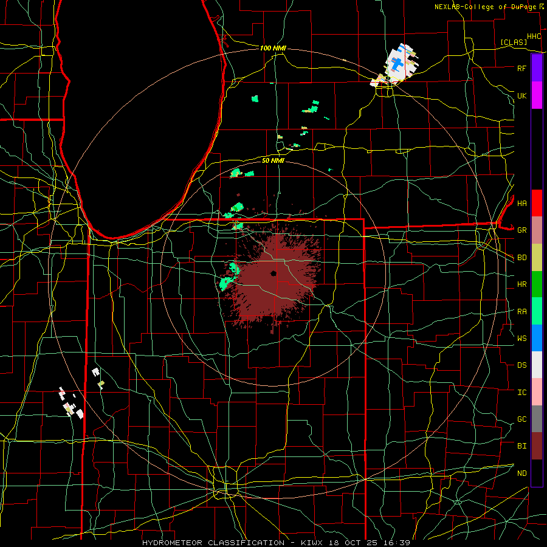Click the 'HYDROMETEOR CLASSIFICATION' title text
Image resolution: width=547 pixels, height=547 pixels.
coord(213,543)
